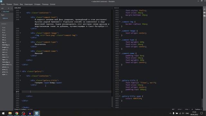Open the Пробелы indentation setting
206x116 pixels.
point(198,110)
